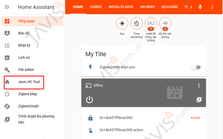Click the Zigbee2mqtt Z icon
This screenshot has width=223, height=139.
(x=7, y=106)
